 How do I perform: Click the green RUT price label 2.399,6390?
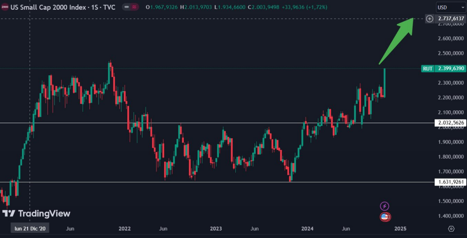tap(444, 68)
